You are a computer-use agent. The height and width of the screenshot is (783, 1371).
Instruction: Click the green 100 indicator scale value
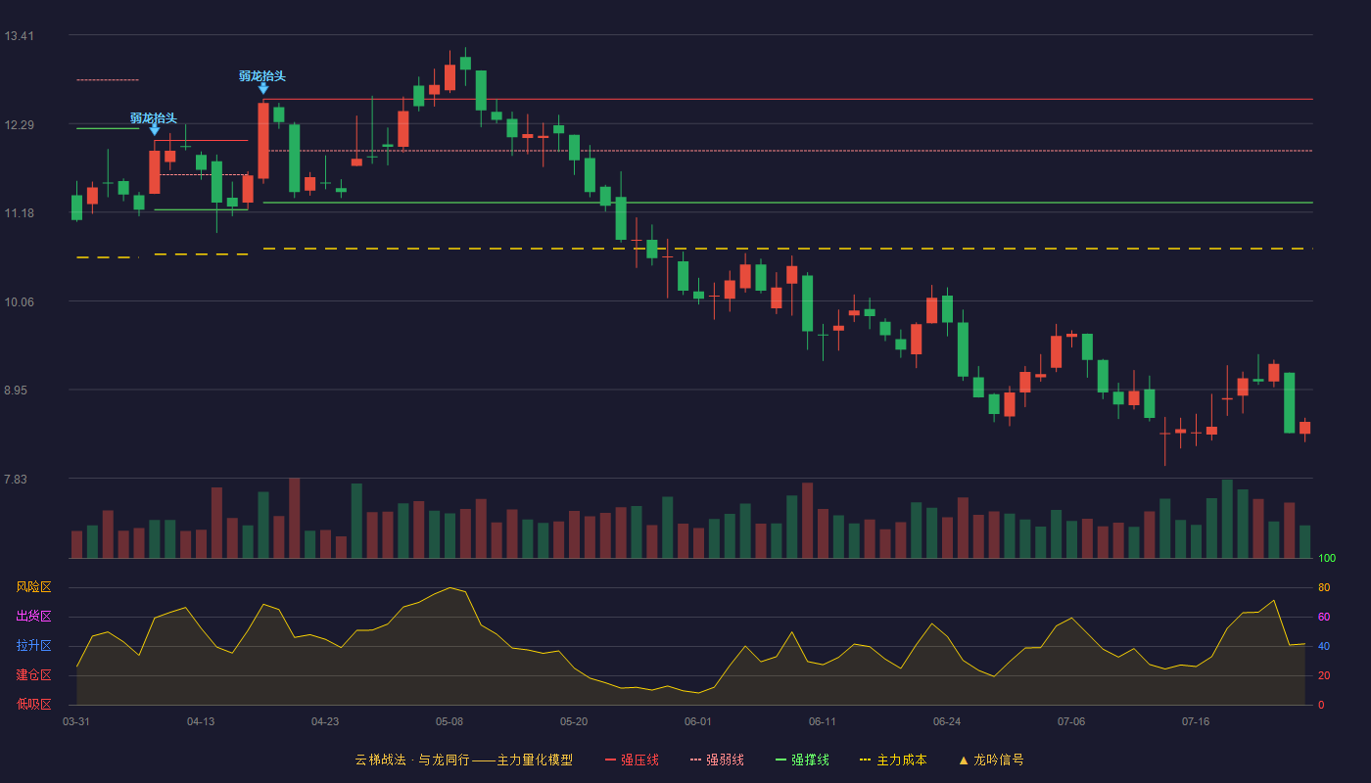1327,559
